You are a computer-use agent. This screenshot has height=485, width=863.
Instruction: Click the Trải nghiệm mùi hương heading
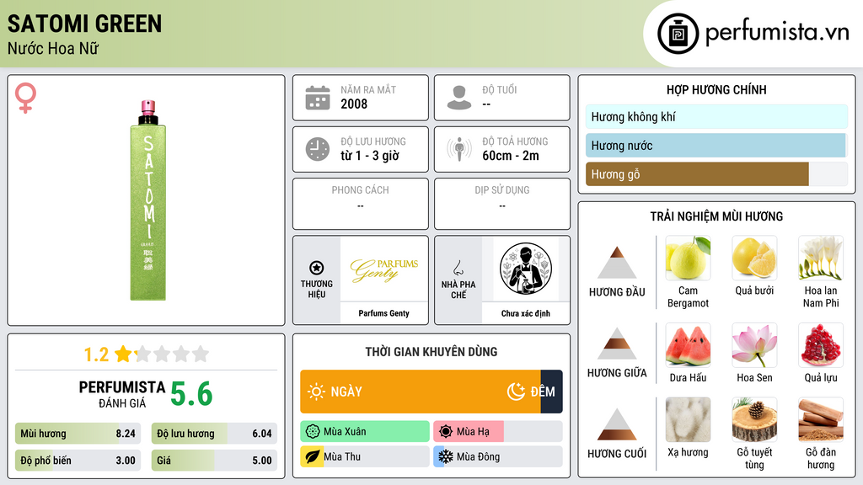pos(716,216)
